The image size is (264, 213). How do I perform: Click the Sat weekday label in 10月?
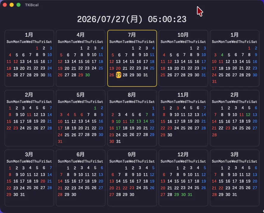pos(203,42)
